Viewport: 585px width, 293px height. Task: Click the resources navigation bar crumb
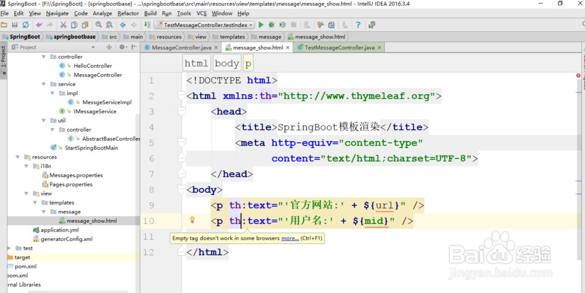pos(166,37)
